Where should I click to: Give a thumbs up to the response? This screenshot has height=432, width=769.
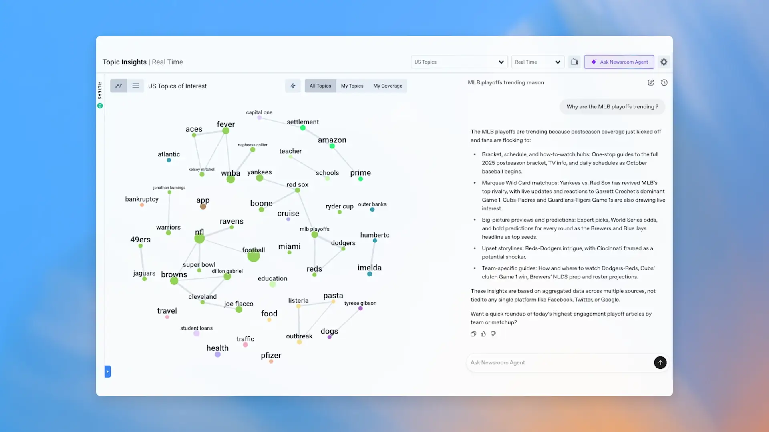tap(483, 334)
